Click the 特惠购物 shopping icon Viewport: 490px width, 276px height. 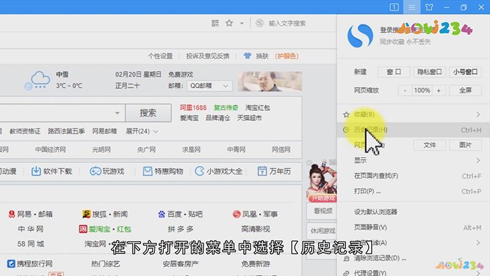[x=147, y=171]
